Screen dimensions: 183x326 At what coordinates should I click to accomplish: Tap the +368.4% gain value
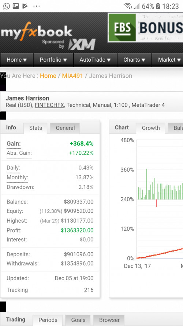point(82,144)
